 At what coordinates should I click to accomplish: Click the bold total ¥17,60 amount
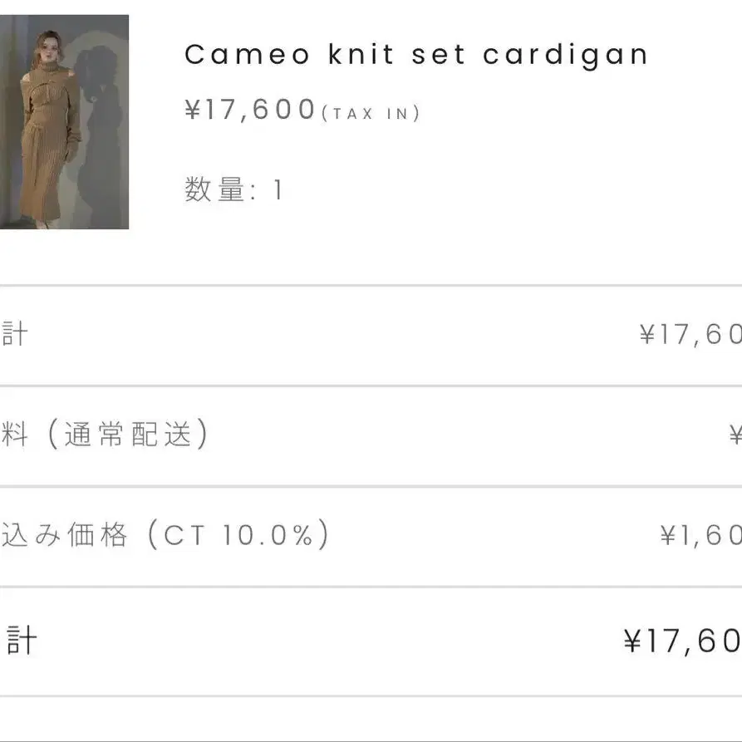[682, 641]
